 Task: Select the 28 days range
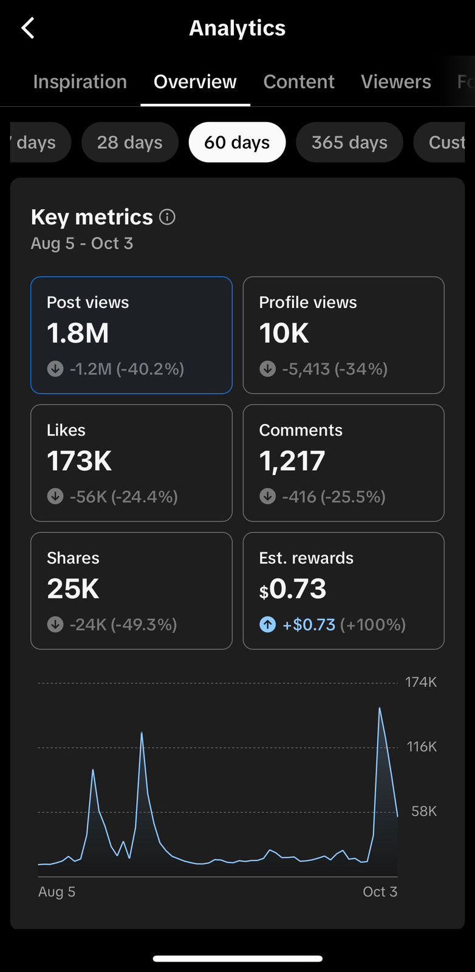130,142
